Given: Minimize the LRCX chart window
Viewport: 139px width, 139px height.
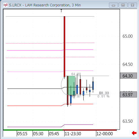Looking at the screenshot, I should pos(113,5).
